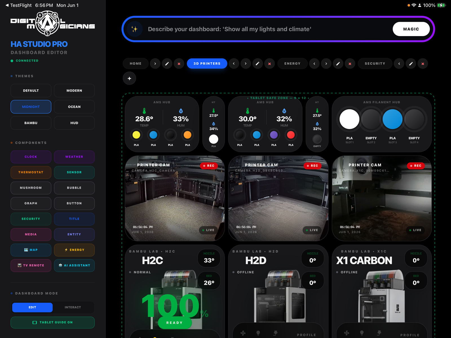Edit the SECURITY tab with pencil icon
Image resolution: width=451 pixels, height=338 pixels.
tap(411, 64)
